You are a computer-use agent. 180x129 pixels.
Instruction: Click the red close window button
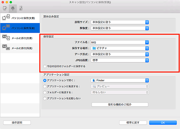click(3, 2)
